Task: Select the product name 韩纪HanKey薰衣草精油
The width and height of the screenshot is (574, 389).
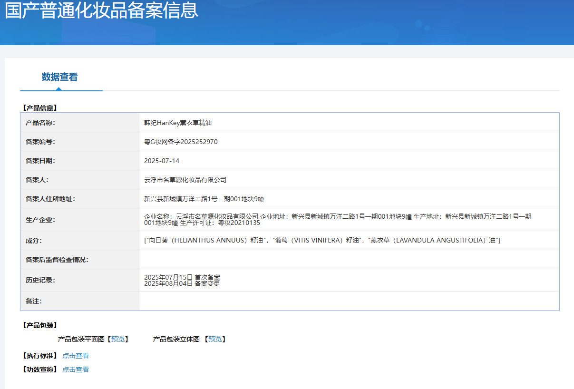Action: 178,123
